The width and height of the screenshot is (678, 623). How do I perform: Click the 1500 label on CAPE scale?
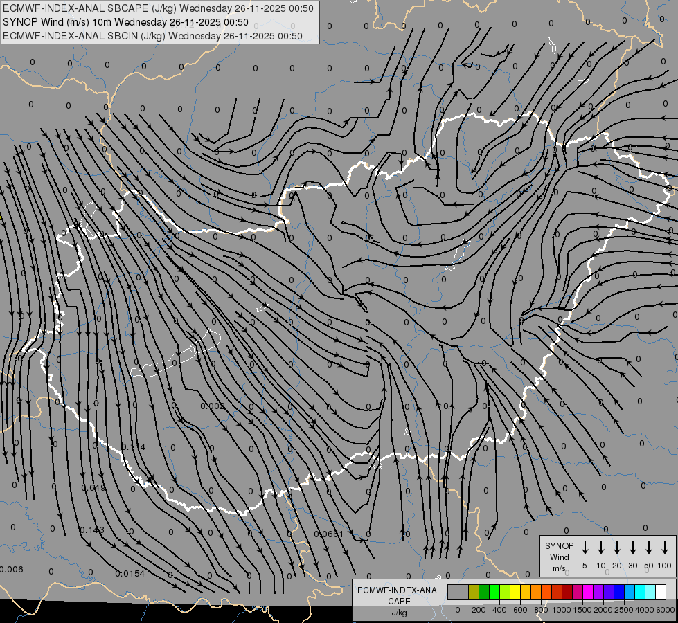pyautogui.click(x=582, y=610)
